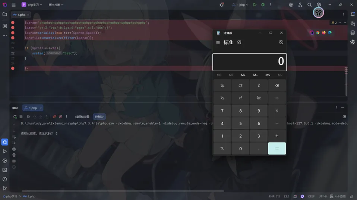Viewport: 357px width, 200px height.
Task: Click the Calculator divide key
Action: [277, 98]
